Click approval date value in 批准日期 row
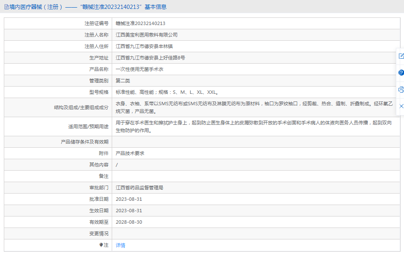The width and height of the screenshot is (404, 253). [x=129, y=199]
